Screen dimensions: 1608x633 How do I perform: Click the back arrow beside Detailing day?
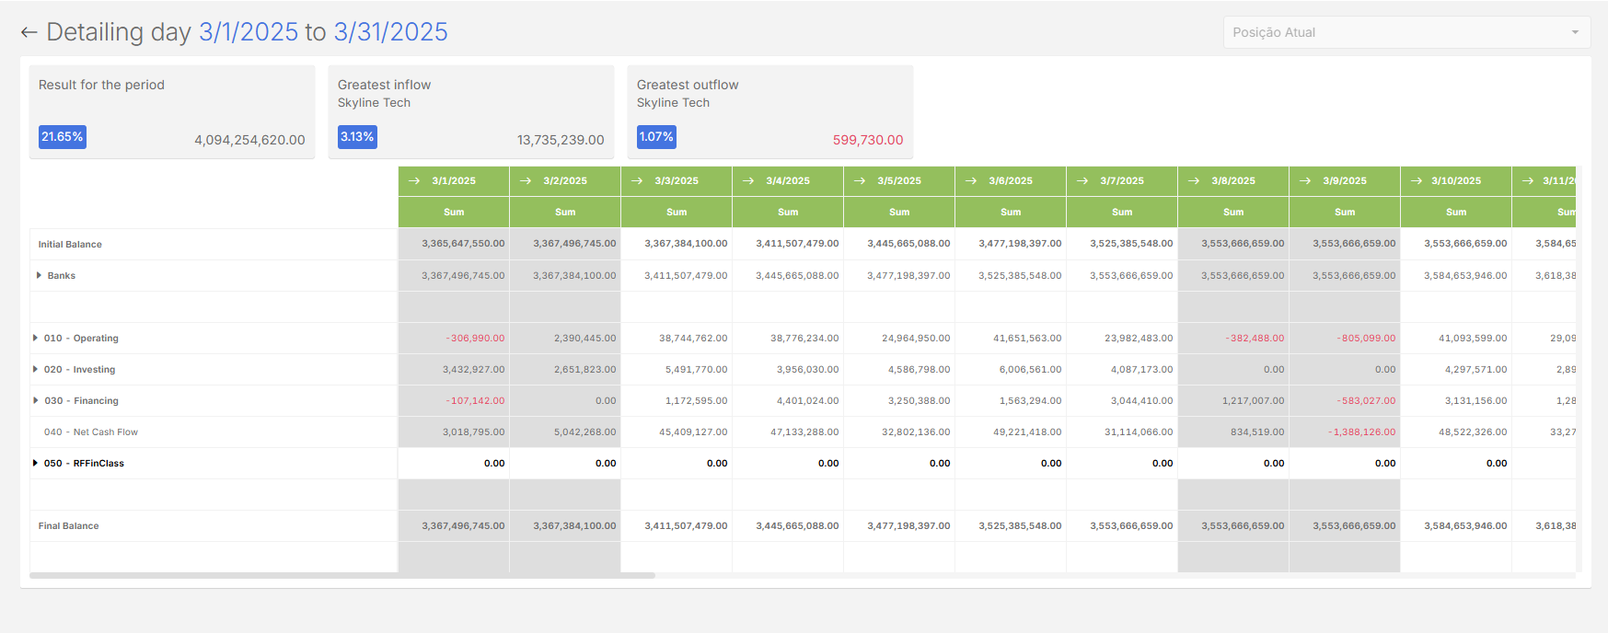tap(29, 33)
